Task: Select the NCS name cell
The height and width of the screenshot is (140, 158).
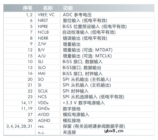Action: pyautogui.click(x=42, y=97)
